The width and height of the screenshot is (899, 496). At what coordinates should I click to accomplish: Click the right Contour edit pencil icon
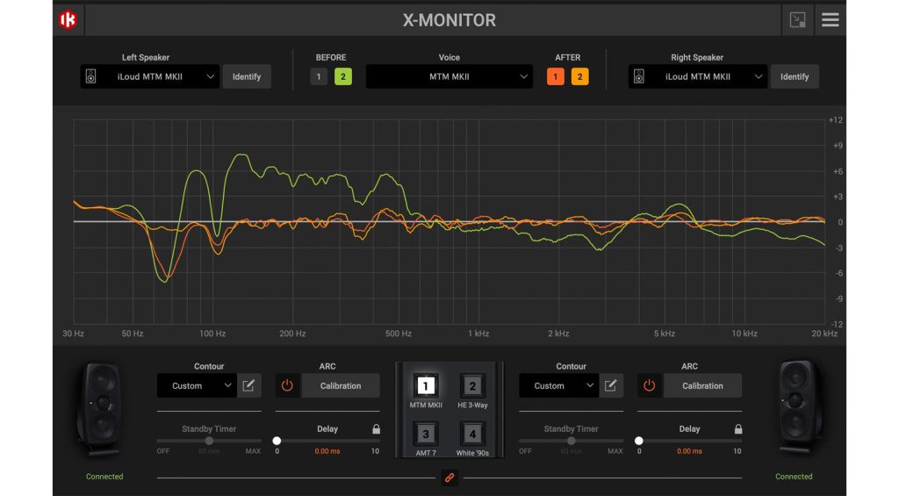pos(610,385)
